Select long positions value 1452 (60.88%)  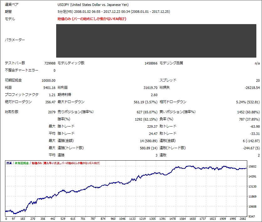249,112
